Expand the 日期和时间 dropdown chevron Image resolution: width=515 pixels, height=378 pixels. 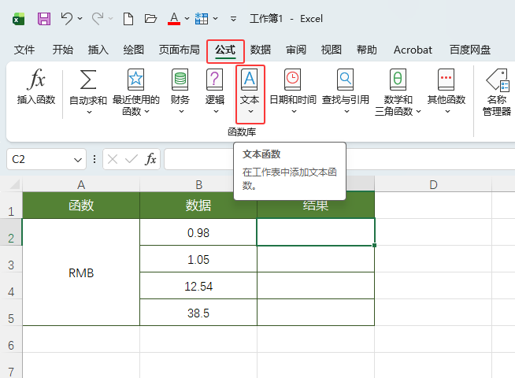click(x=294, y=112)
